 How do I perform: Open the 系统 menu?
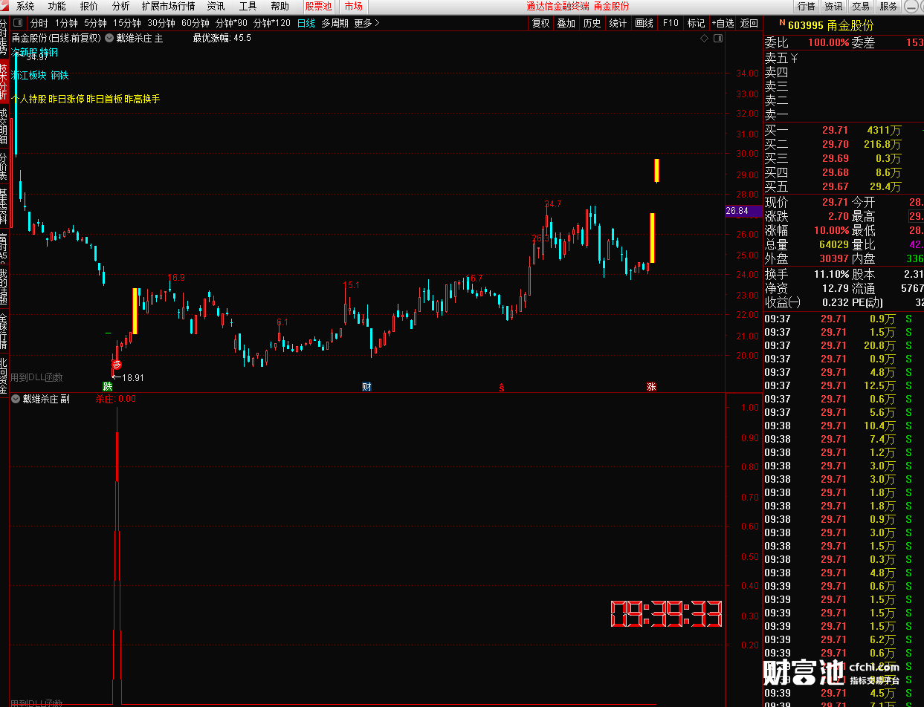coord(25,6)
